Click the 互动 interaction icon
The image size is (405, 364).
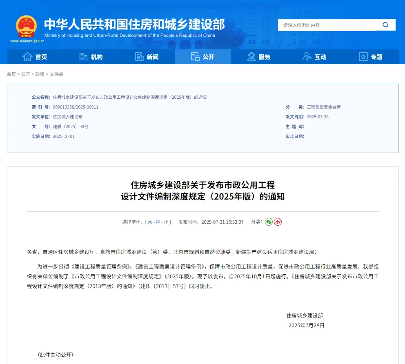tap(307, 57)
